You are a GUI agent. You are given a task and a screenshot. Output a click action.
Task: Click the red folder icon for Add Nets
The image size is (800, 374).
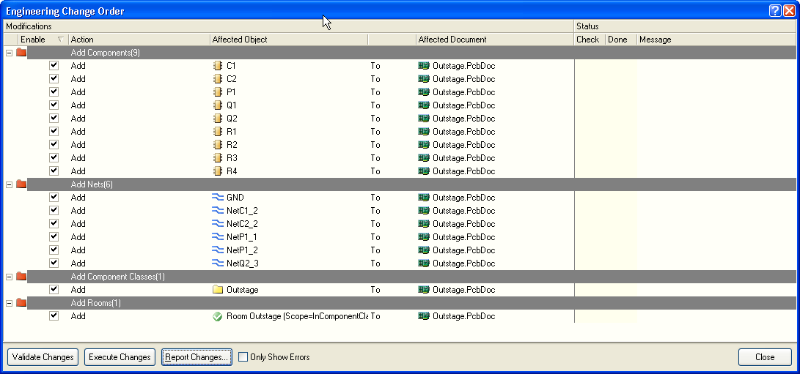tap(21, 184)
